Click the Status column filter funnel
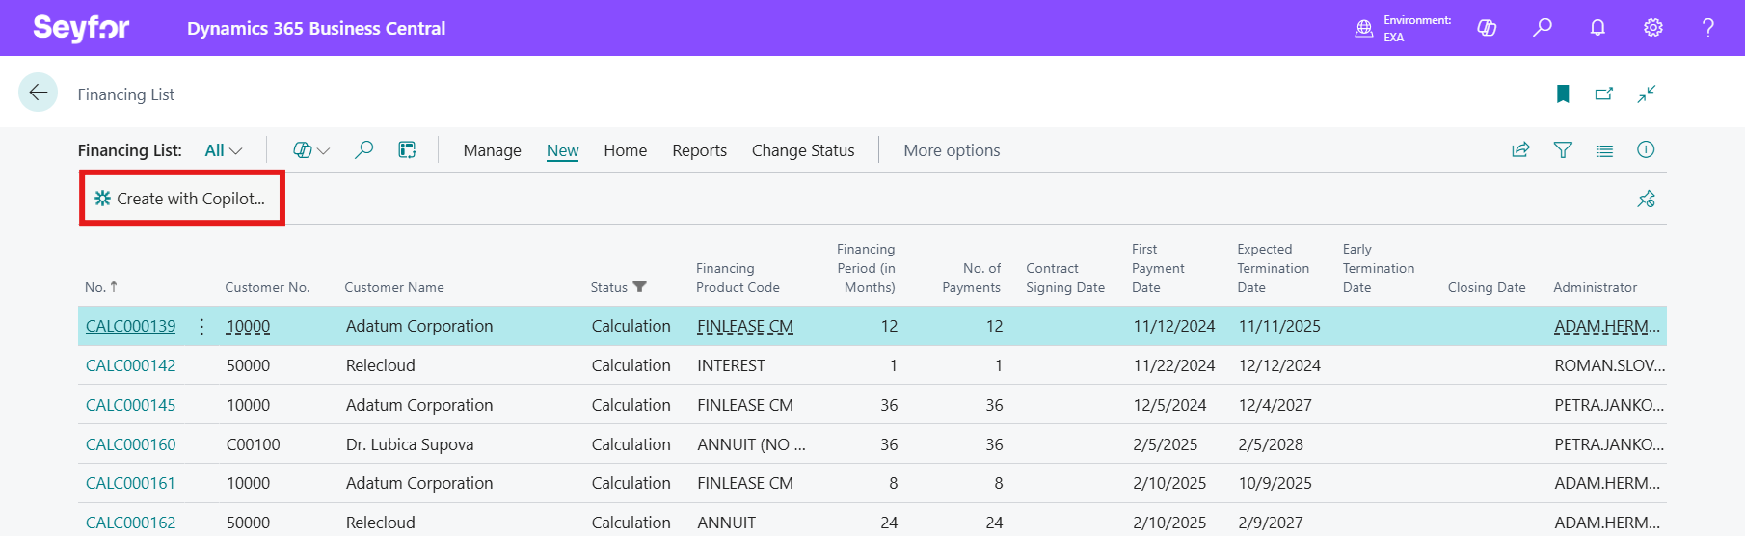The width and height of the screenshot is (1745, 536). 639,287
